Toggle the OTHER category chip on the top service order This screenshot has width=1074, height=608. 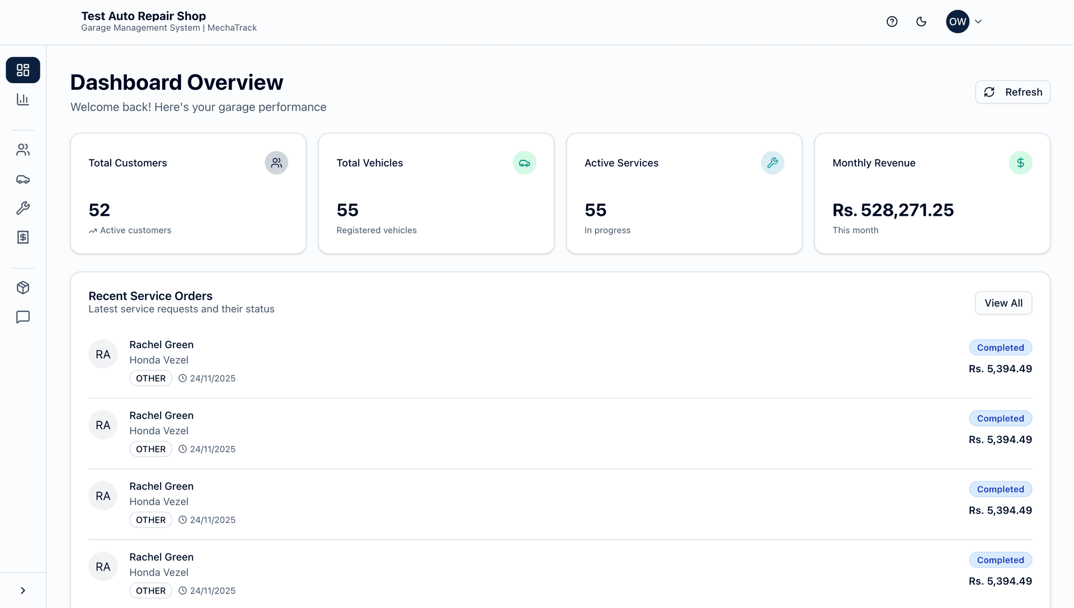point(150,378)
